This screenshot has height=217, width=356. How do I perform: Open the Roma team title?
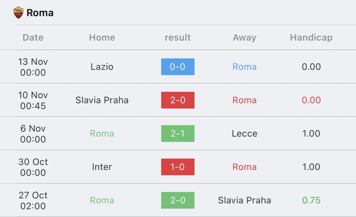click(40, 13)
